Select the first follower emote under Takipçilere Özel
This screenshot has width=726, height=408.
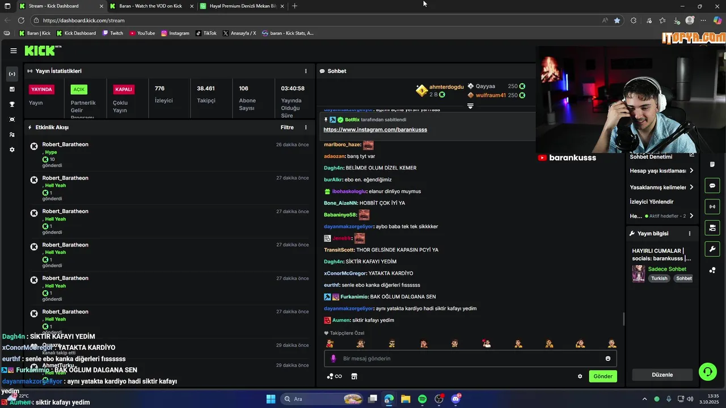[330, 343]
